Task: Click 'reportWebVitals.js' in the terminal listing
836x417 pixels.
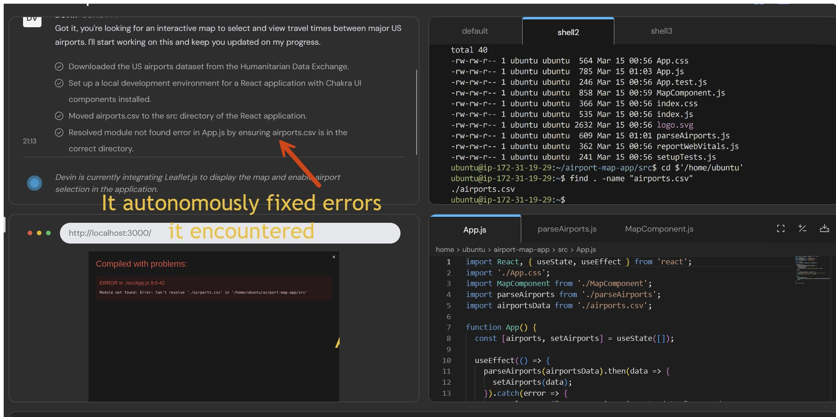Action: point(698,146)
